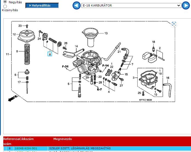
Task: Click part label 6 in the diagram
Action: 15,75
